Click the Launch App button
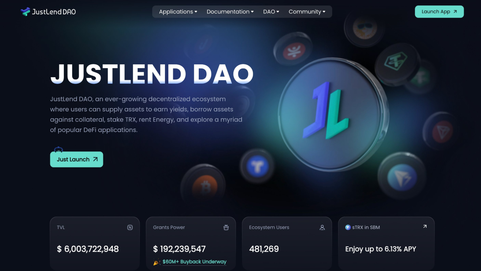 [x=439, y=12]
